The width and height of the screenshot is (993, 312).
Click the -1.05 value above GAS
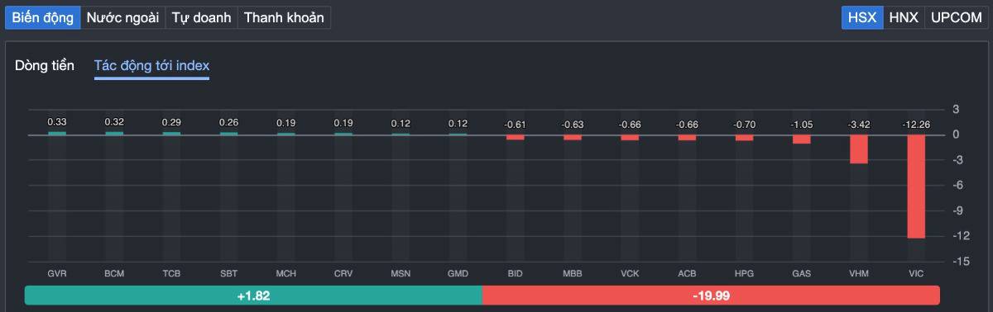pos(801,125)
